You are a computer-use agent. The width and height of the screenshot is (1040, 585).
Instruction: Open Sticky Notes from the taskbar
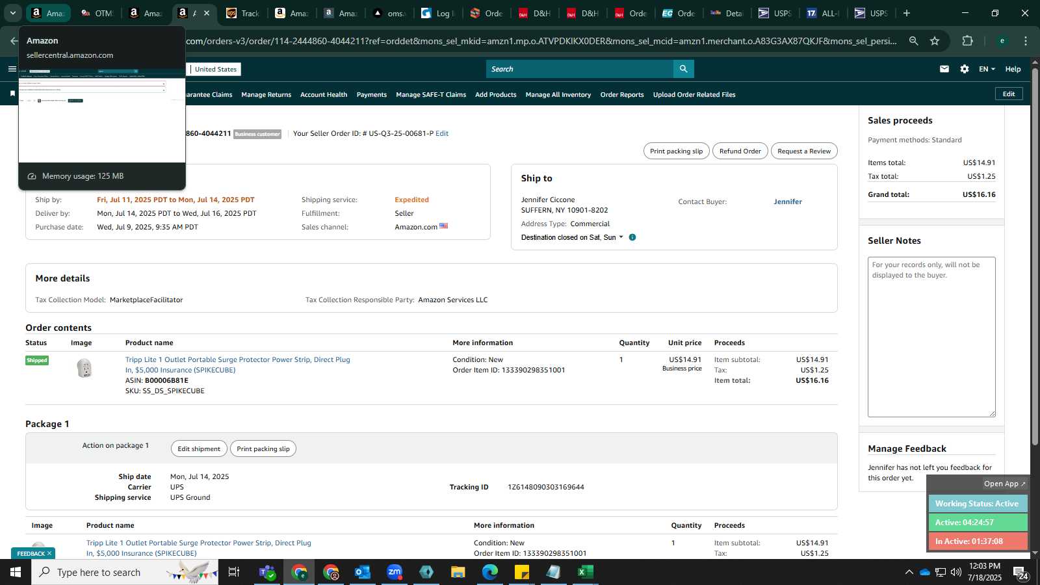[x=521, y=572]
